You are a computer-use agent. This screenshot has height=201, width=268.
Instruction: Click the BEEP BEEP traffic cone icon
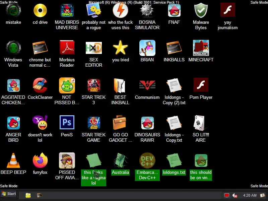coord(13,160)
